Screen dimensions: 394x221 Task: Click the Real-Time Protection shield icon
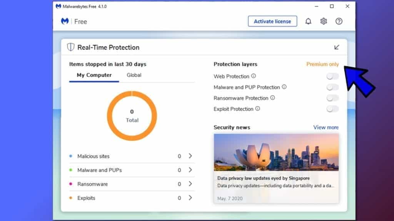coord(71,47)
